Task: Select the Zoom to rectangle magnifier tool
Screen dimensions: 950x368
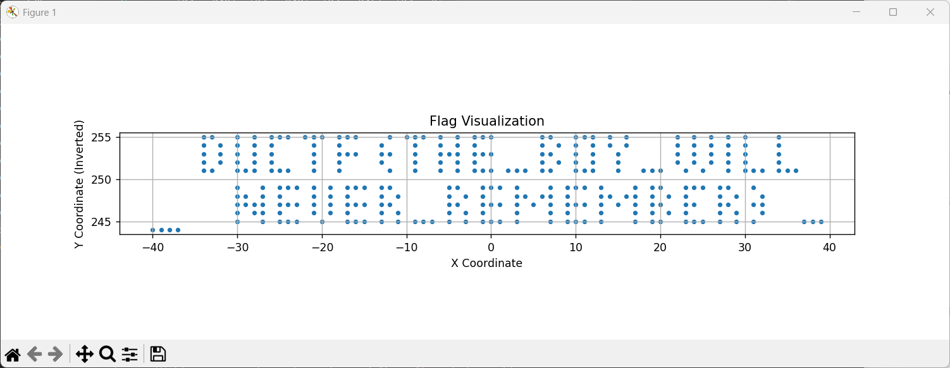Action: pos(108,354)
